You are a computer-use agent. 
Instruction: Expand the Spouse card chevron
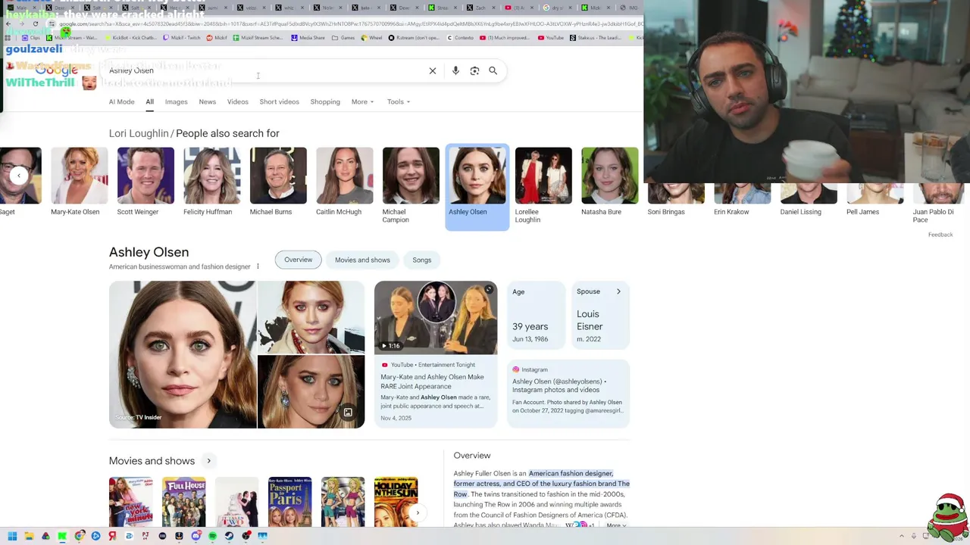(x=618, y=291)
